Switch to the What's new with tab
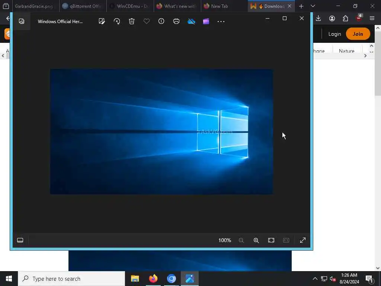This screenshot has height=286, width=381. coord(177,6)
